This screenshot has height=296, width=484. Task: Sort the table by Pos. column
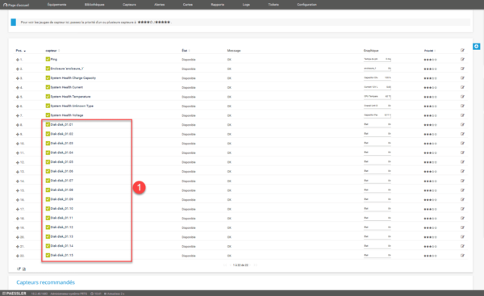pyautogui.click(x=20, y=51)
